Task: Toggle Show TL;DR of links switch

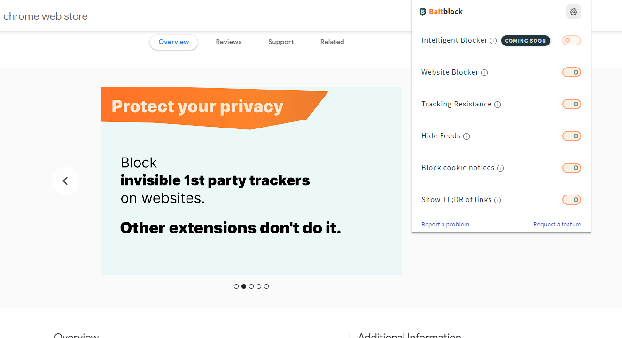Action: pos(571,200)
